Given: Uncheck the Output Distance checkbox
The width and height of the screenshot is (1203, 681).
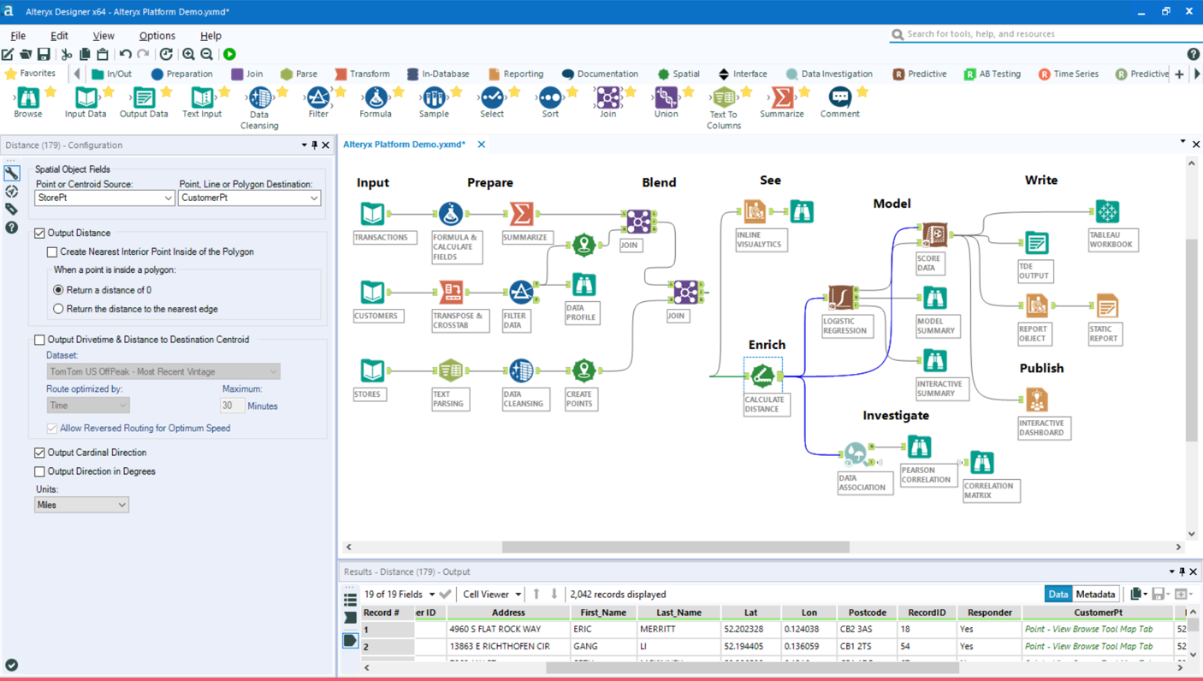Looking at the screenshot, I should tap(39, 233).
